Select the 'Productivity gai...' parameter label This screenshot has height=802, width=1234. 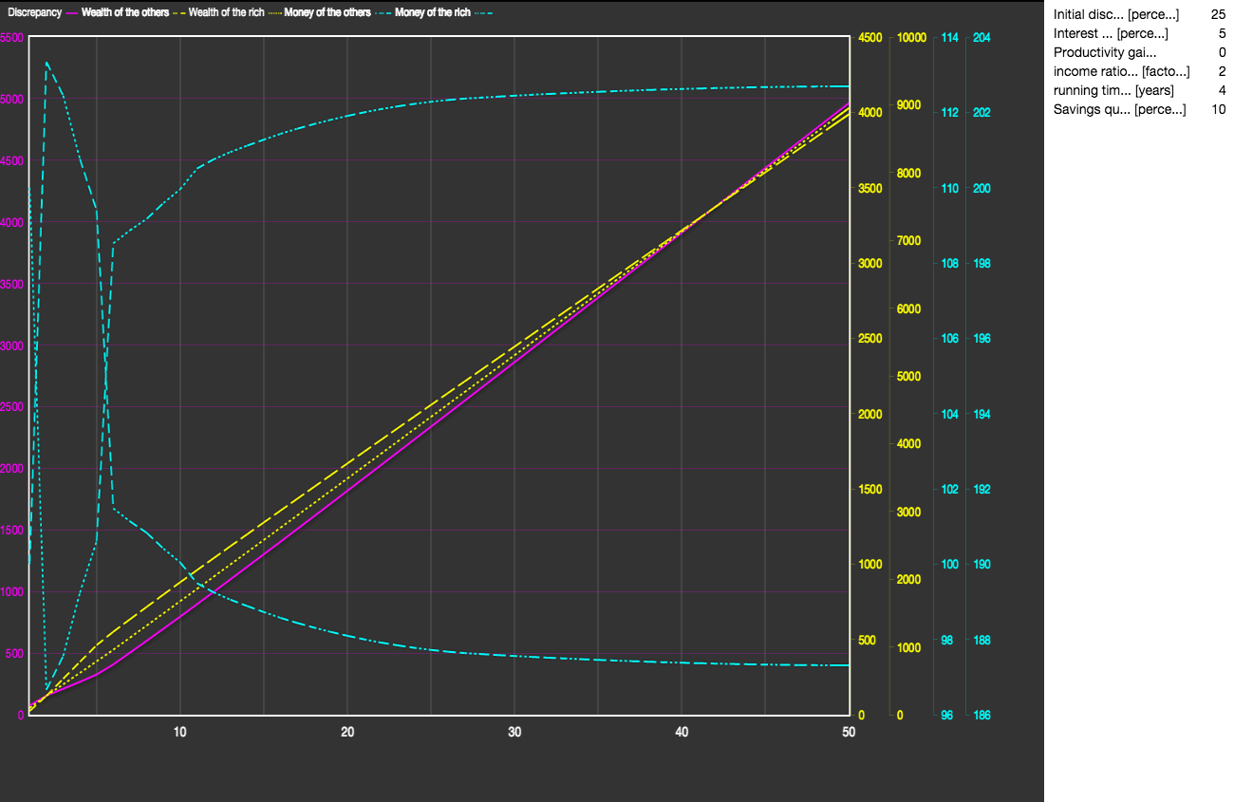pos(1105,52)
